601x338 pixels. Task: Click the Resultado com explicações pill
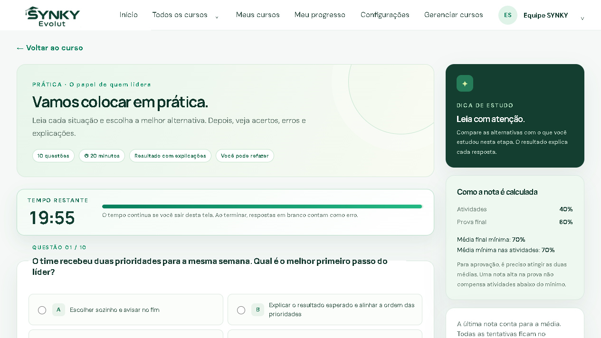[170, 156]
